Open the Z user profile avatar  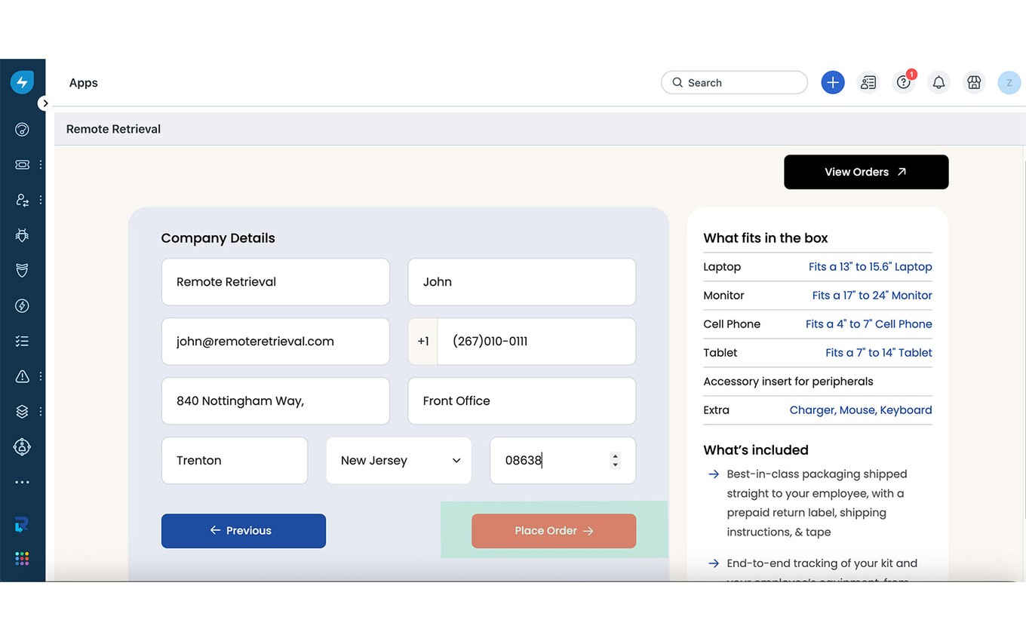[1009, 82]
